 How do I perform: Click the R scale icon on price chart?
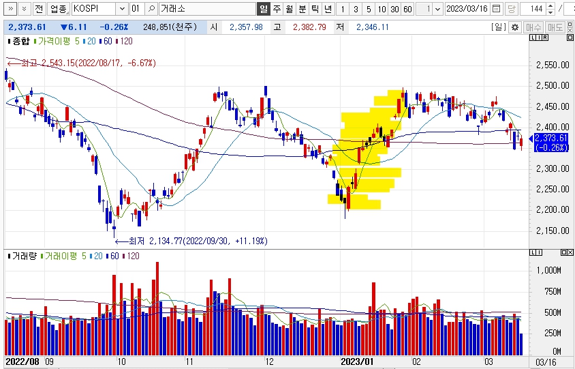pos(545,38)
